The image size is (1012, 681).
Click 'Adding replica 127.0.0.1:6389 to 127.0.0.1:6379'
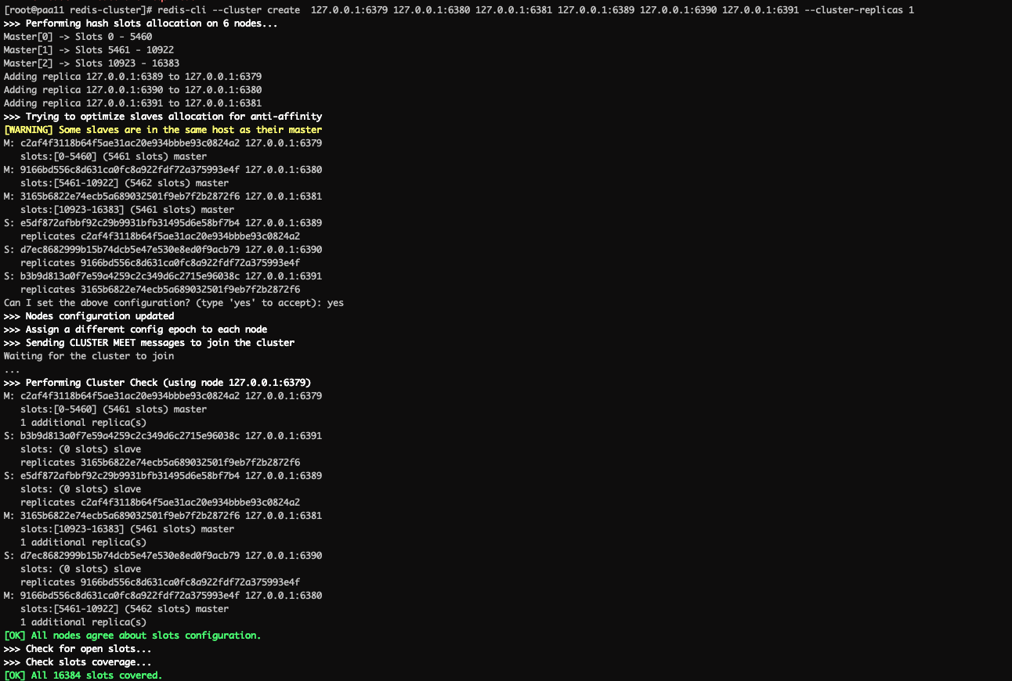click(132, 77)
